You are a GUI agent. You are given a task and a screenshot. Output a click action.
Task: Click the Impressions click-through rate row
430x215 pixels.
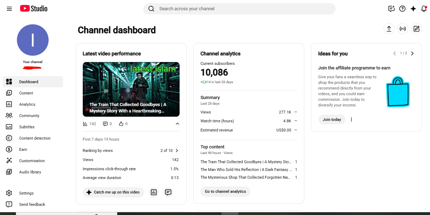pyautogui.click(x=131, y=169)
